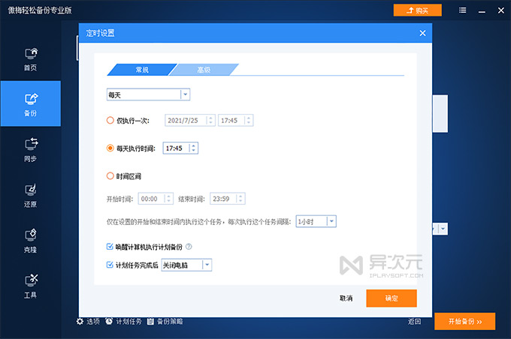
Task: Toggle 唤醒计算机执行计划备份 checkbox
Action: point(110,247)
